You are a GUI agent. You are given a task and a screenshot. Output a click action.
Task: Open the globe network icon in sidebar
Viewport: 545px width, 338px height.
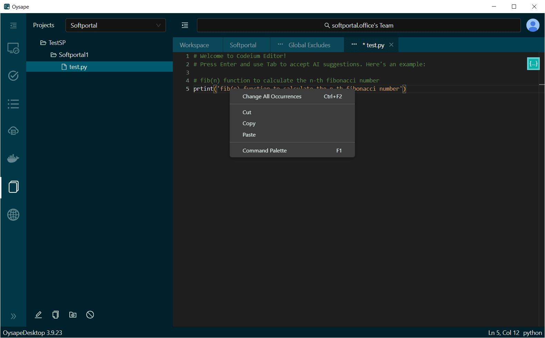click(13, 215)
